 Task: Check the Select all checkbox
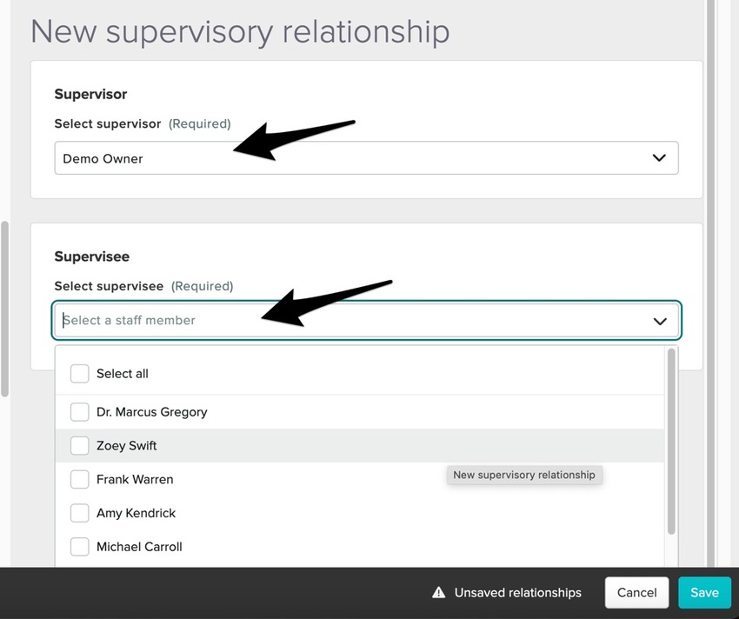tap(80, 374)
